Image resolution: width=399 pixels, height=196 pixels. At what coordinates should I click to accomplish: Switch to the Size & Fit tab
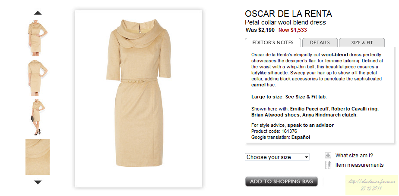pyautogui.click(x=362, y=43)
